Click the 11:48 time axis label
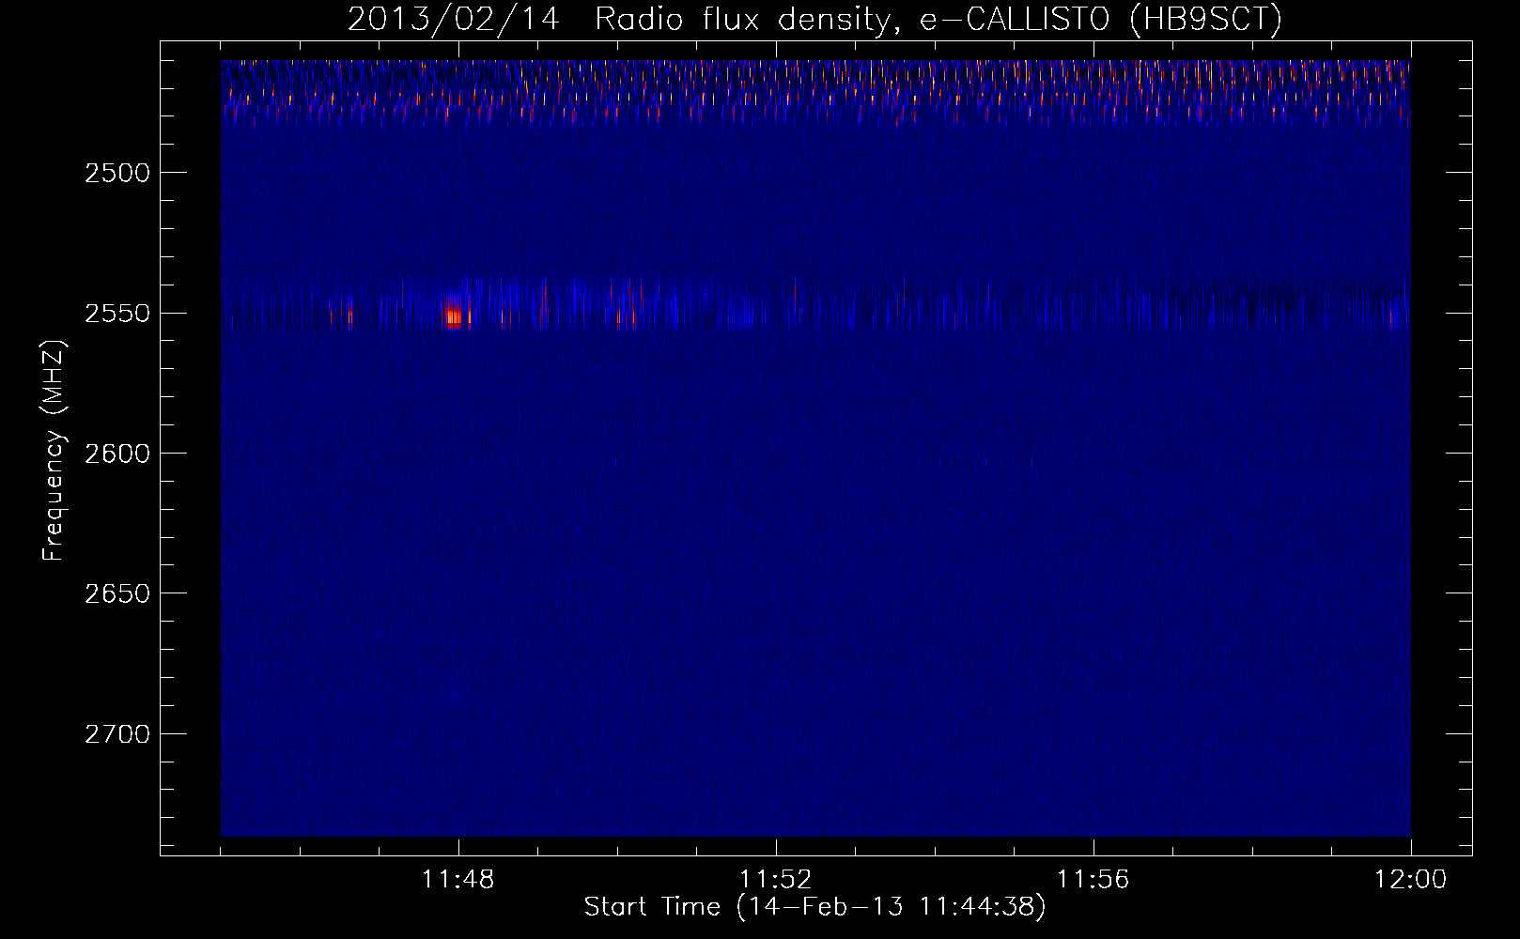This screenshot has width=1520, height=939. pos(458,879)
